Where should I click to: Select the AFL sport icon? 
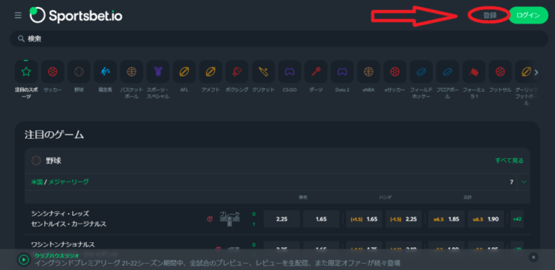[x=184, y=71]
